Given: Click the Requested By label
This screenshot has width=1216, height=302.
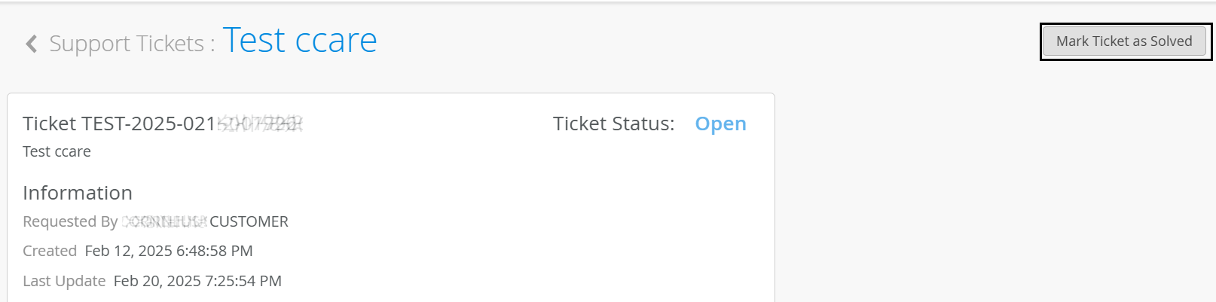Looking at the screenshot, I should click(x=70, y=221).
